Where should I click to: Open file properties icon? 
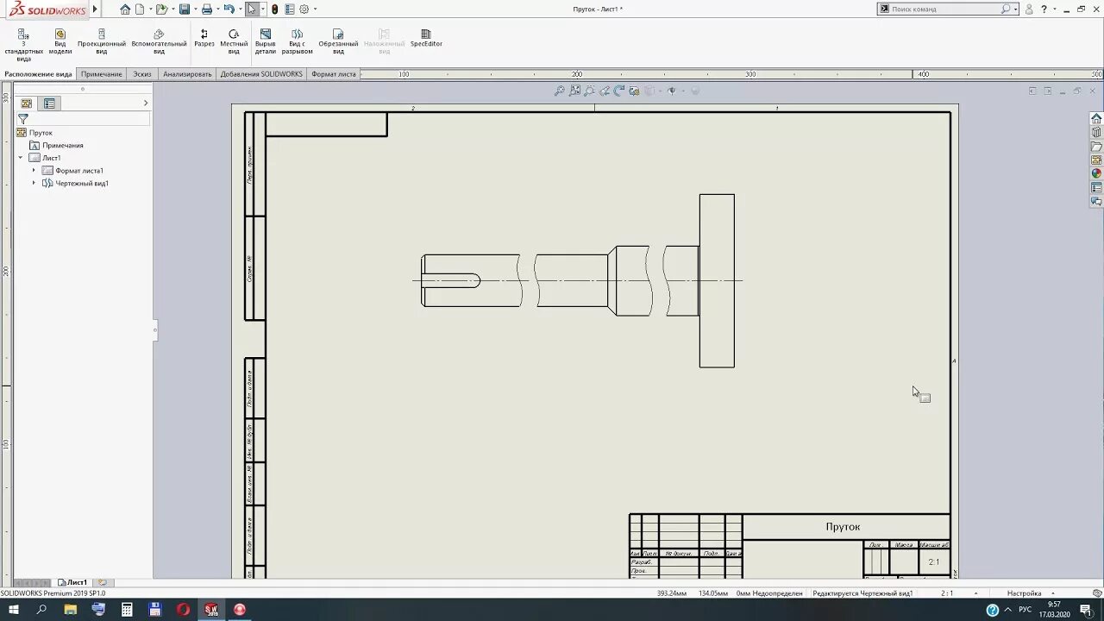point(290,9)
